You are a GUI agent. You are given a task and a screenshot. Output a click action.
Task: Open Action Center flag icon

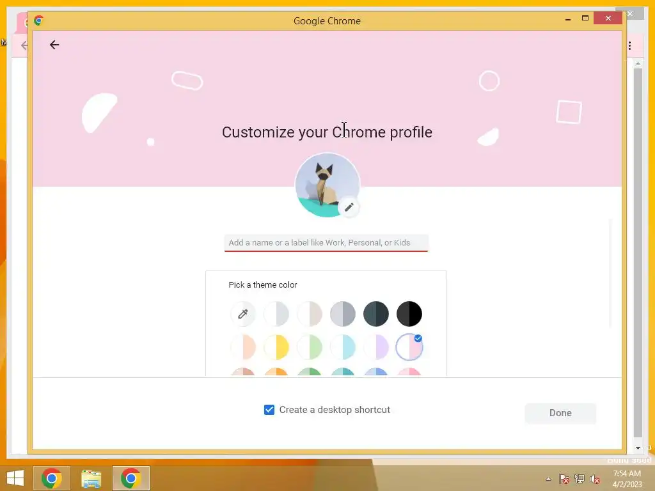(x=564, y=479)
